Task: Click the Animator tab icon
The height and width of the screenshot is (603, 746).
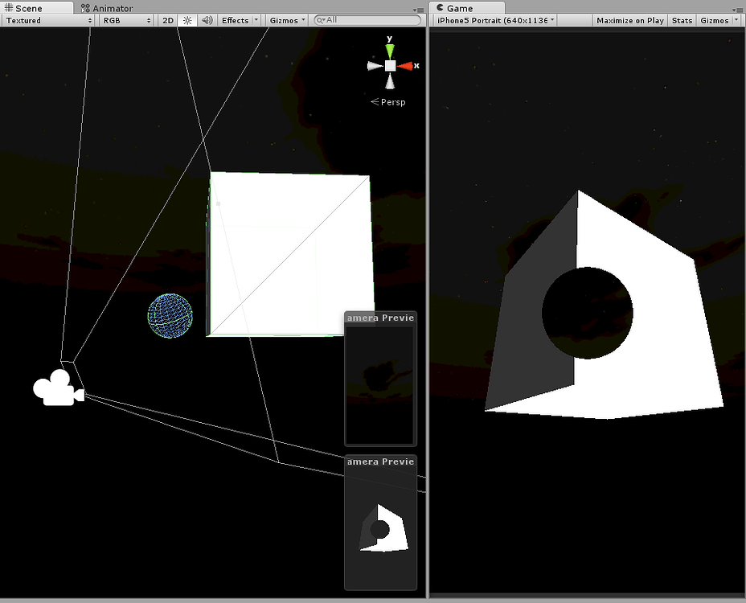Action: 84,7
